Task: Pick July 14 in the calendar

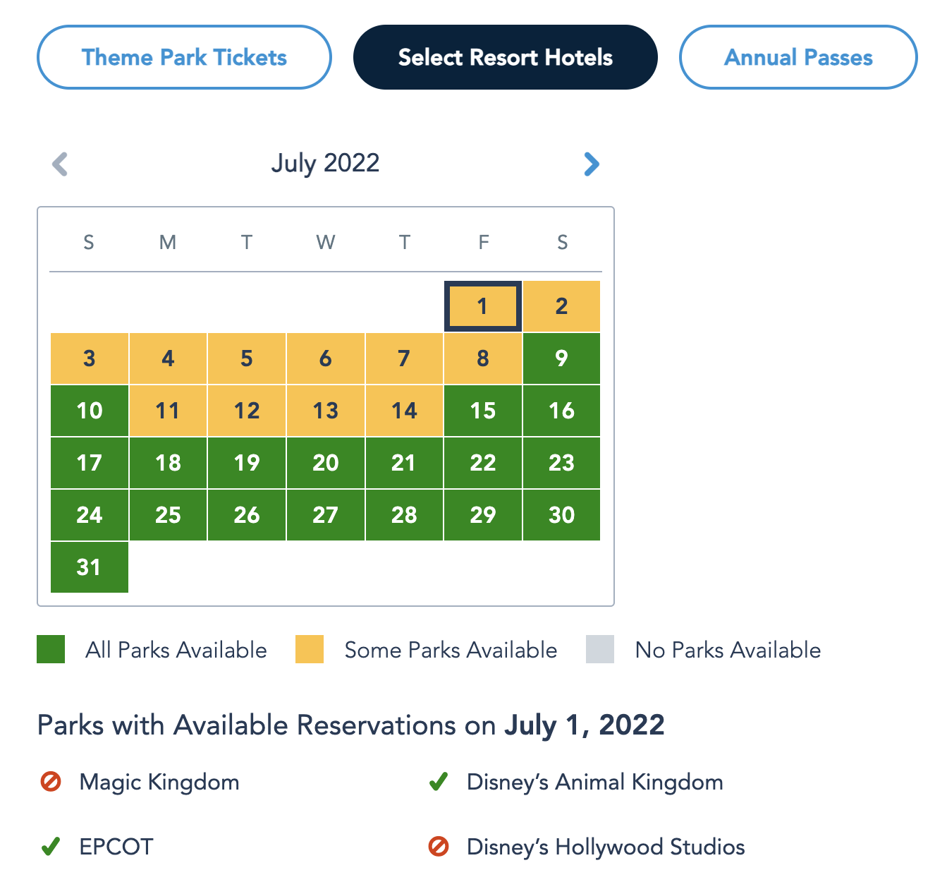Action: click(x=404, y=411)
